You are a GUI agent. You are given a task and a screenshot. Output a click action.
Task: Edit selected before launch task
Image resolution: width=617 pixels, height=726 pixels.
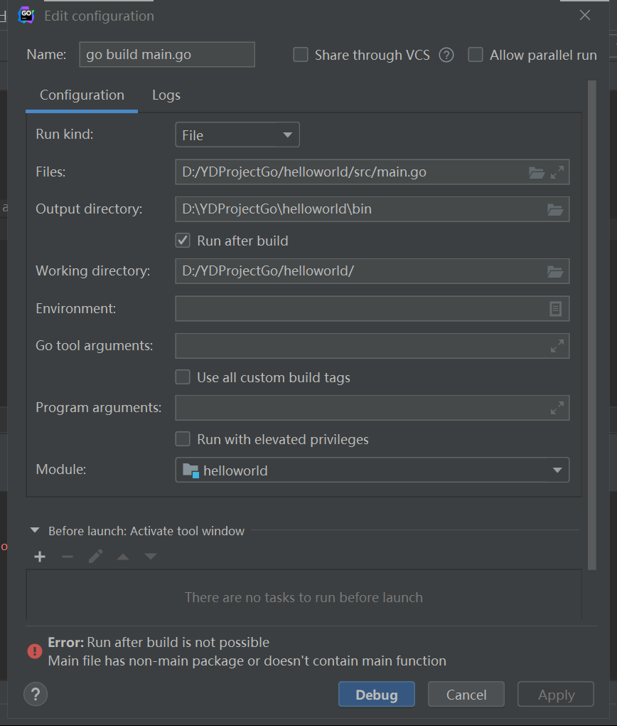[x=95, y=557]
